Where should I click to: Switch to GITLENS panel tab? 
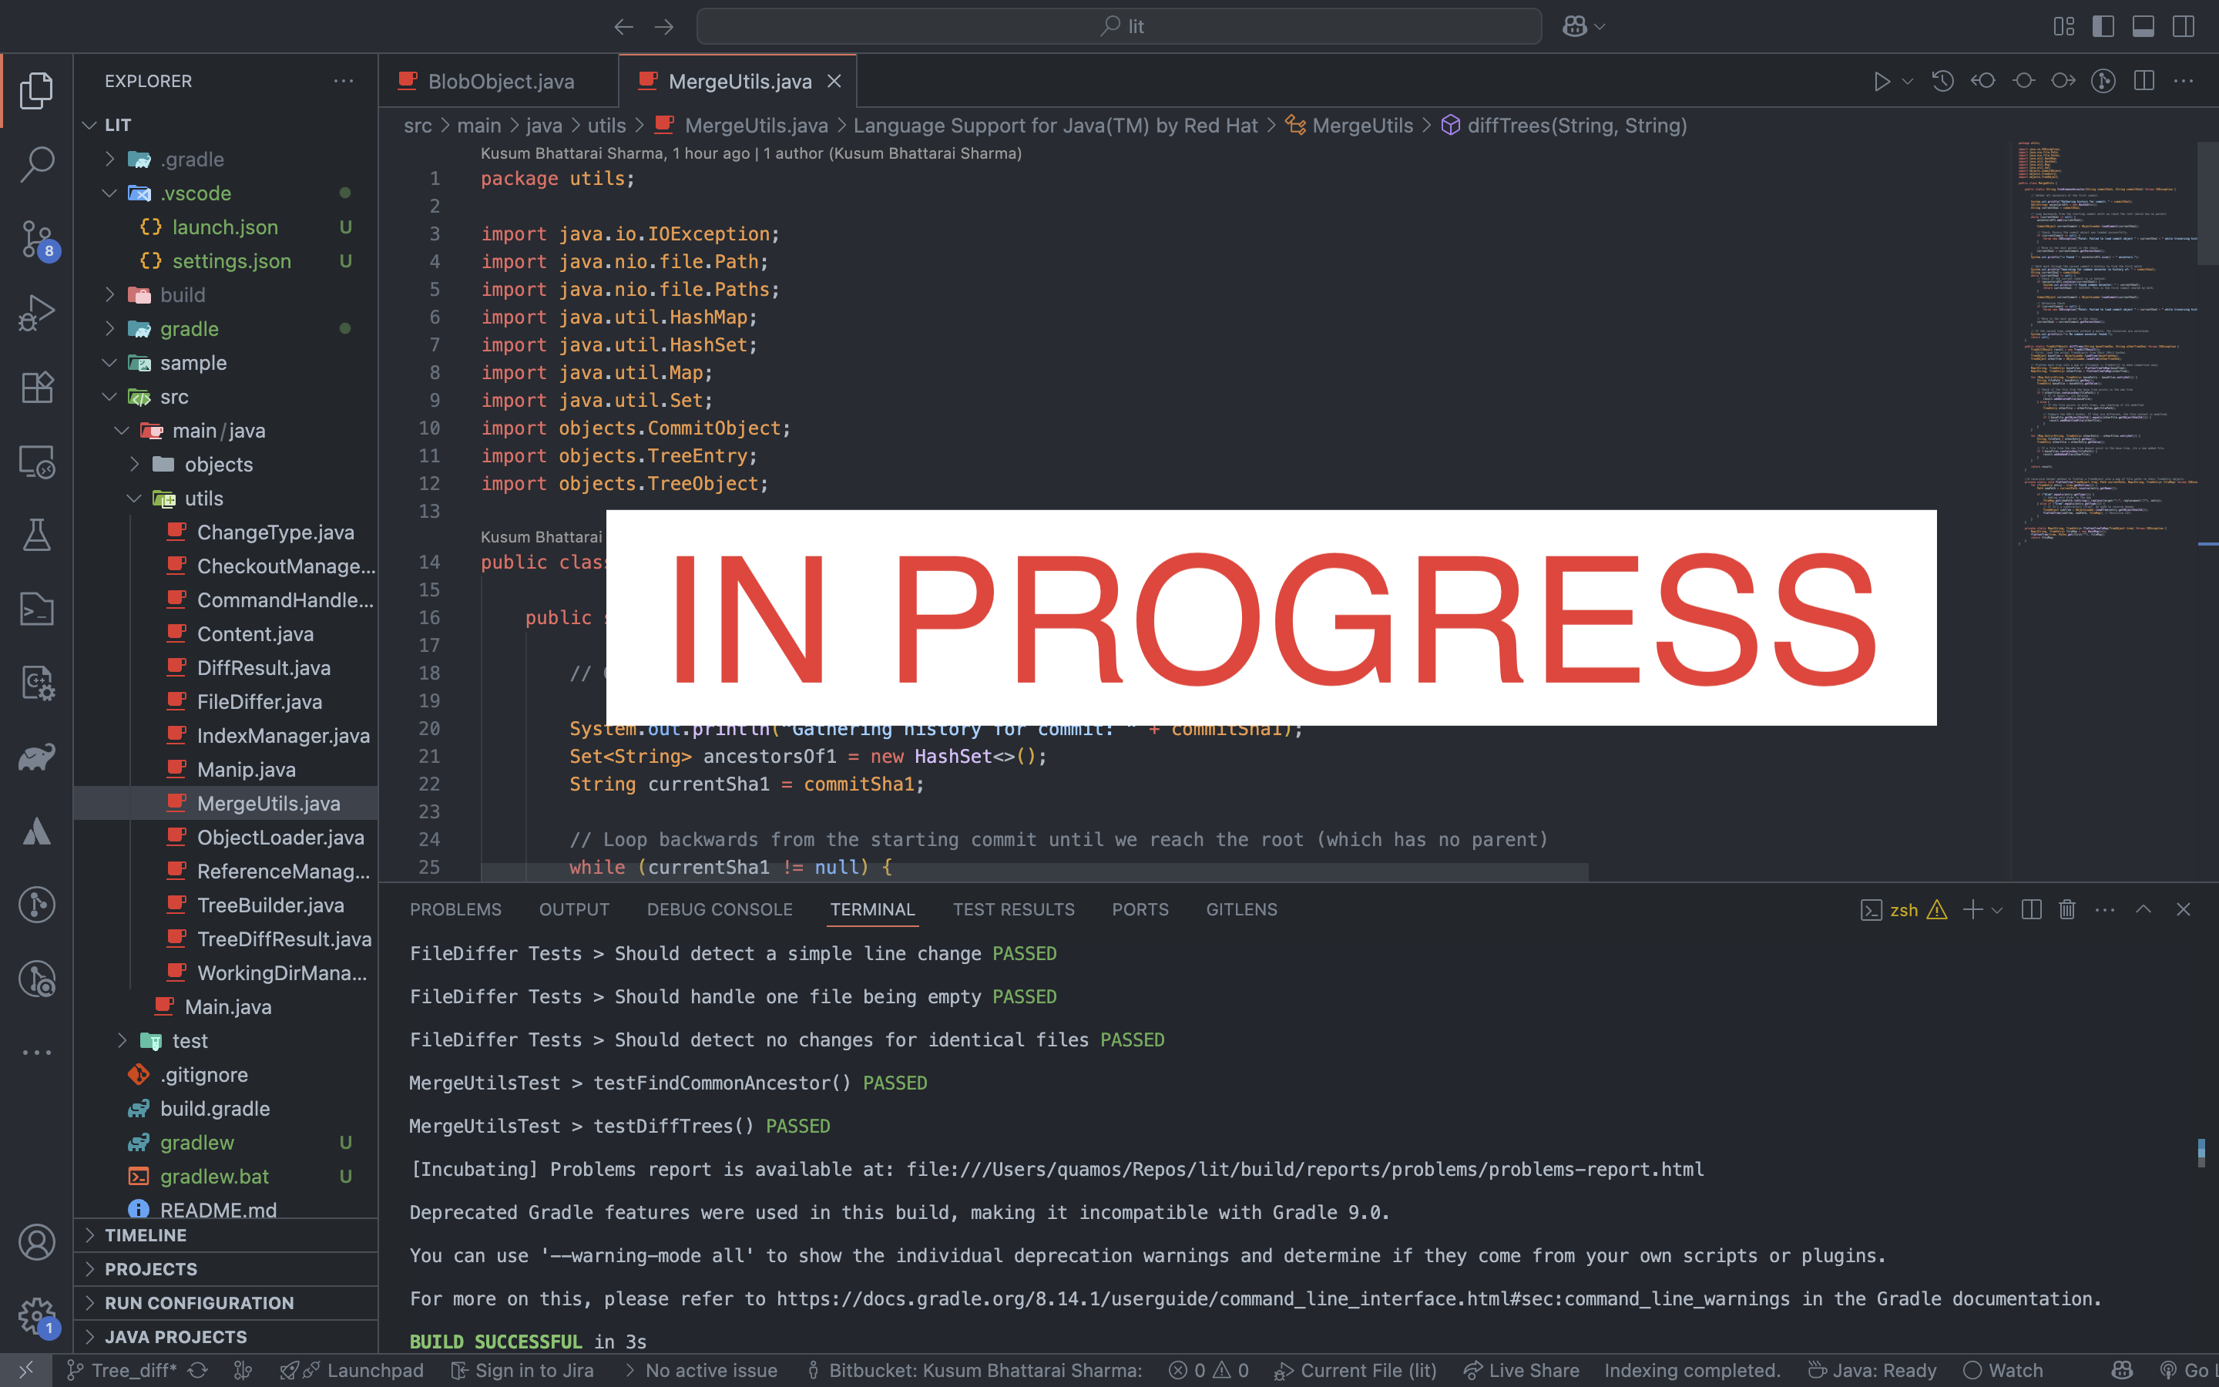(1241, 909)
